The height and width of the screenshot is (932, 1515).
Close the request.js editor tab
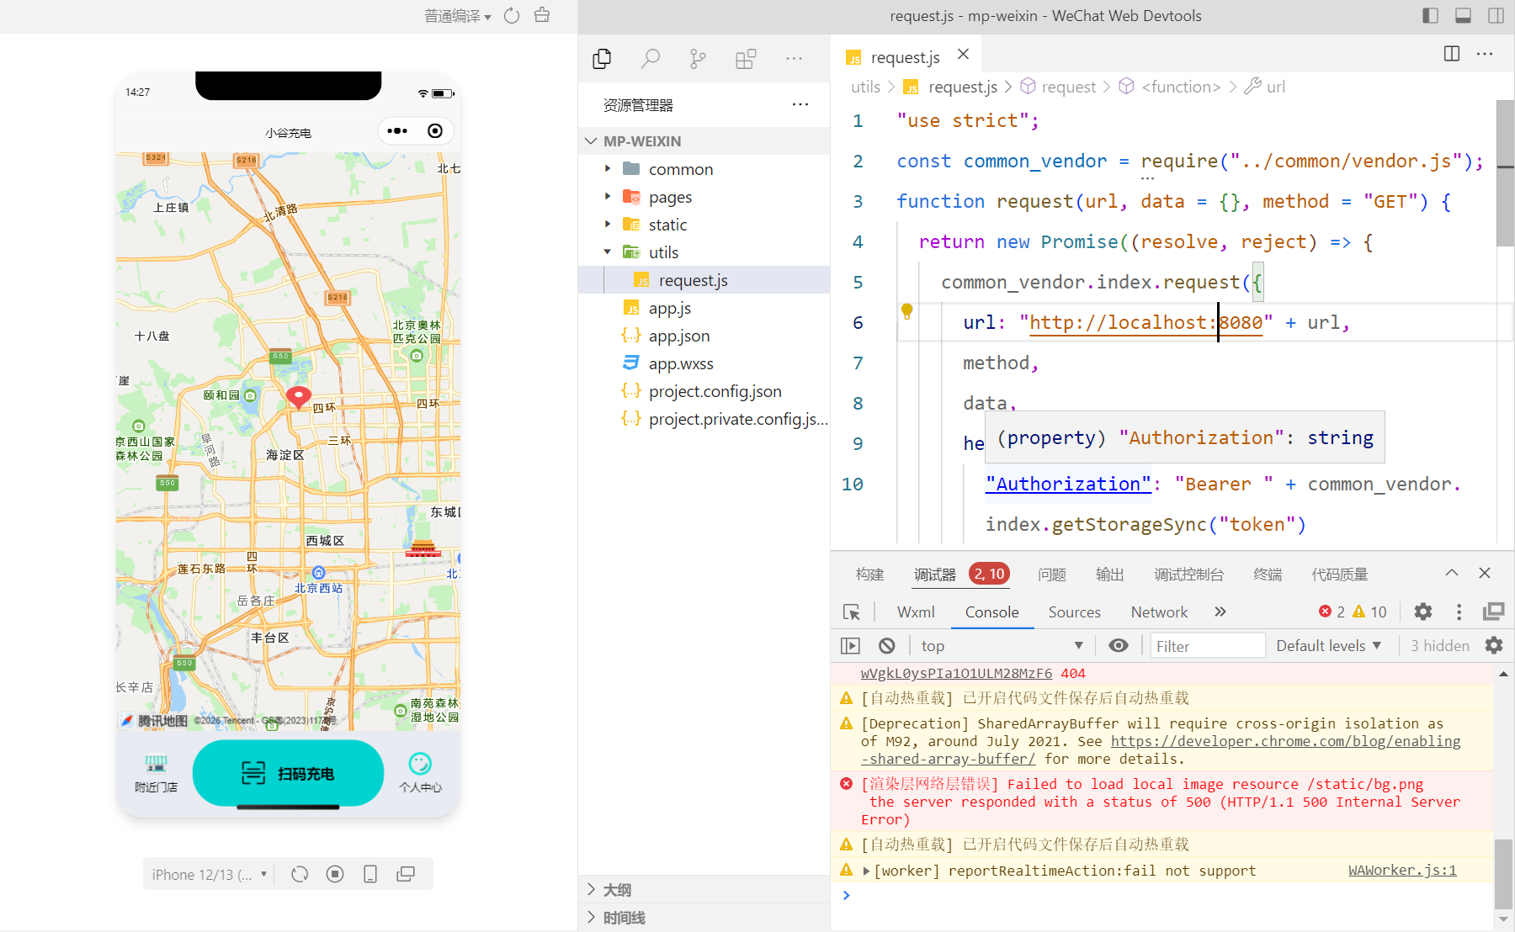964,55
